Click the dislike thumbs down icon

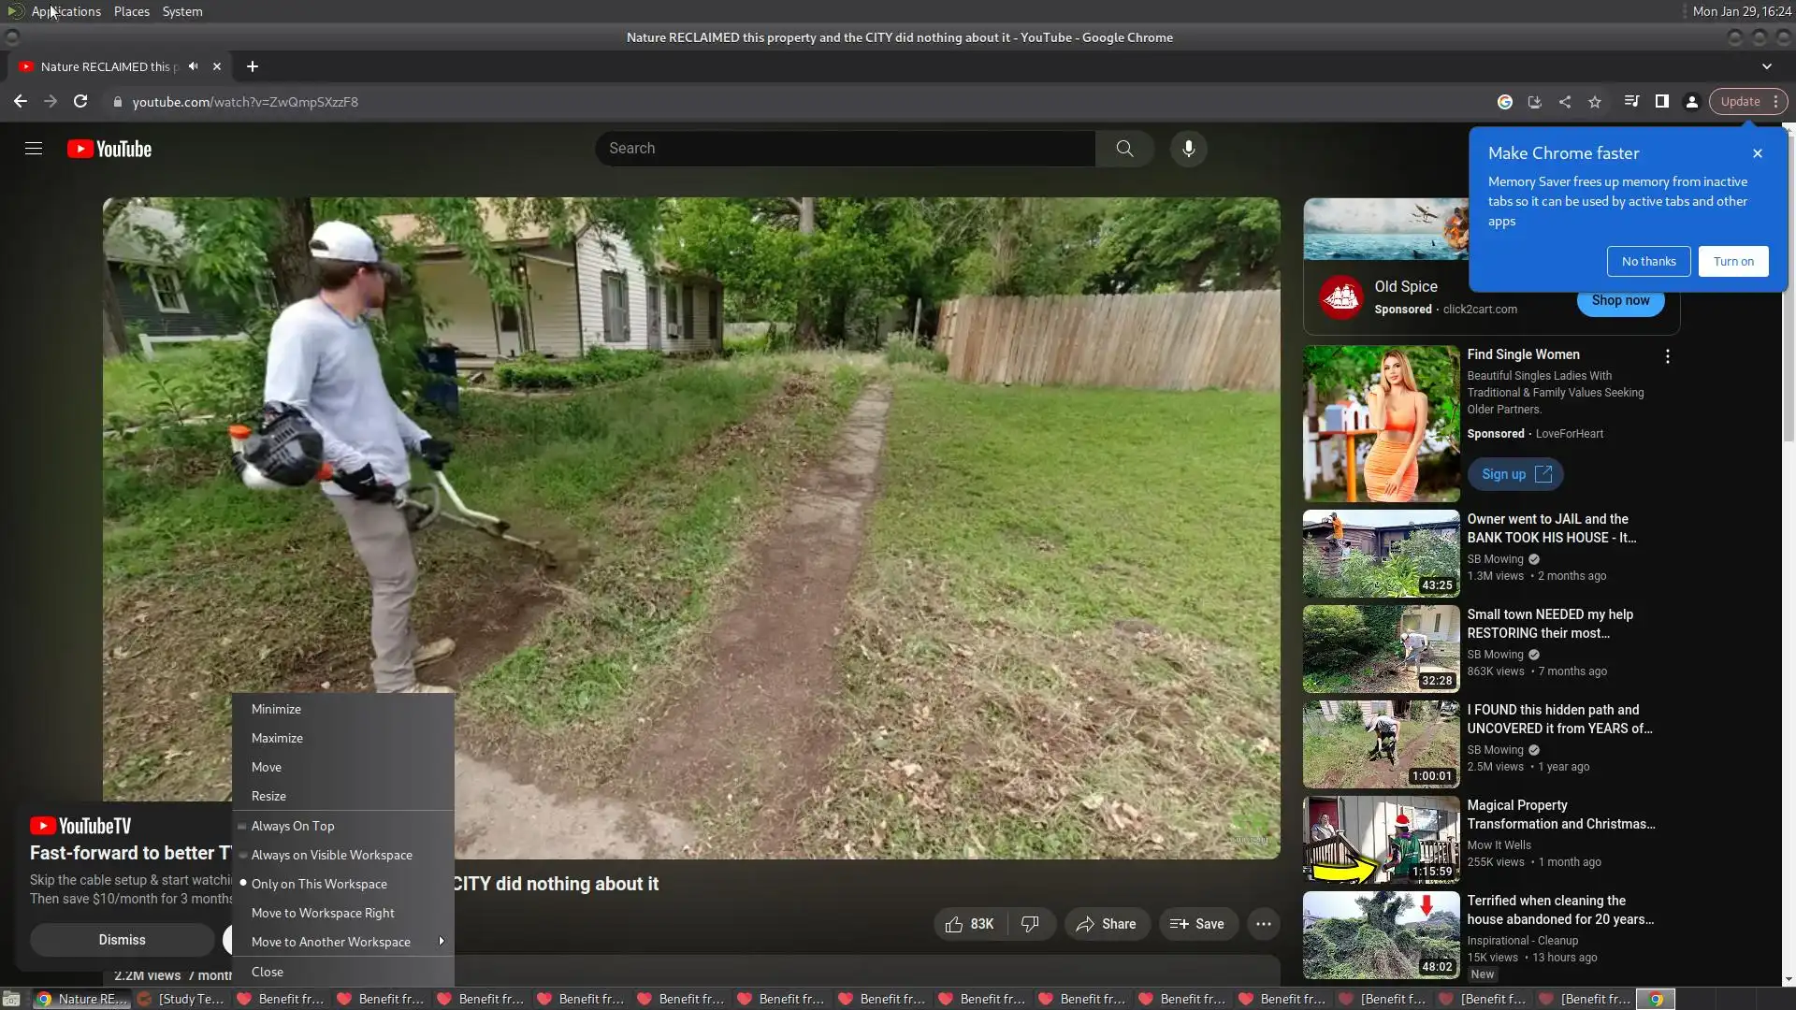point(1030,924)
